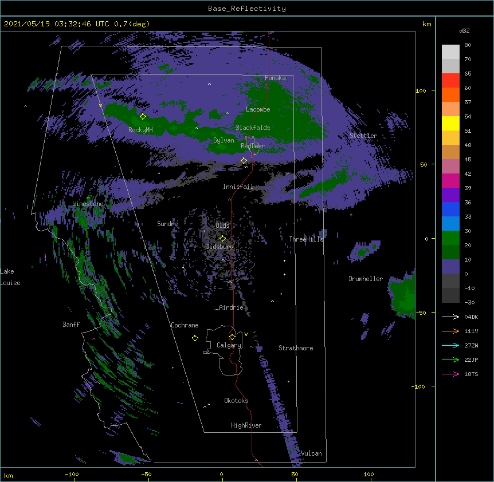Screen dimensions: 494x482
Task: Click the green echo cell east of Drumheller
Action: [x=403, y=295]
